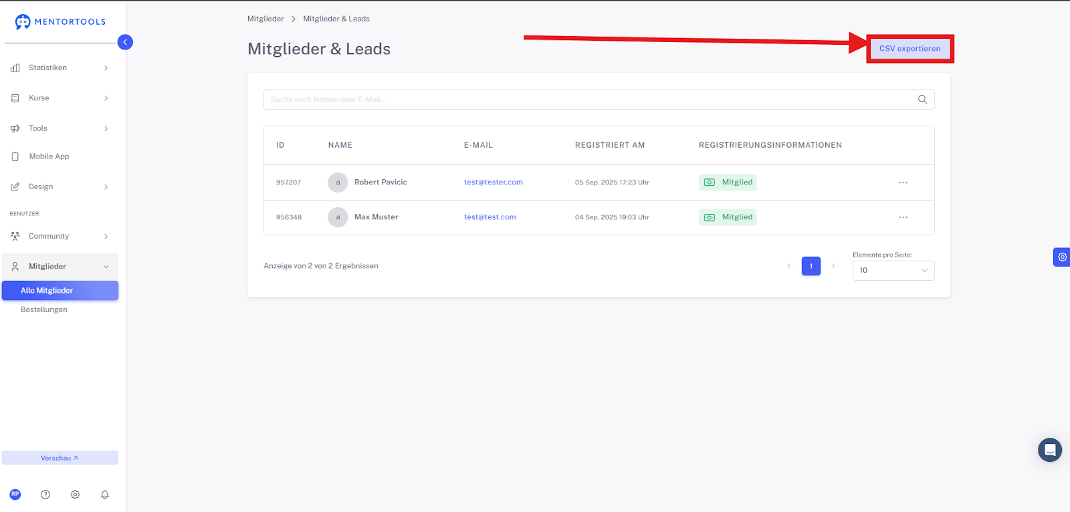This screenshot has width=1070, height=512.
Task: Open email link test@tester.com
Action: pos(494,182)
